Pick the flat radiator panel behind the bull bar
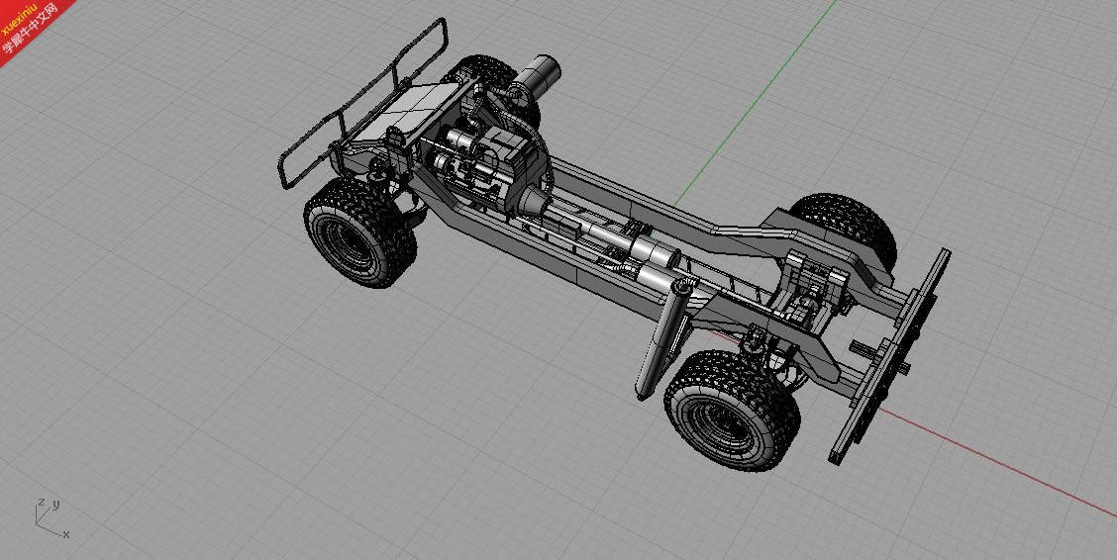Viewport: 1117px width, 560px height. [407, 110]
